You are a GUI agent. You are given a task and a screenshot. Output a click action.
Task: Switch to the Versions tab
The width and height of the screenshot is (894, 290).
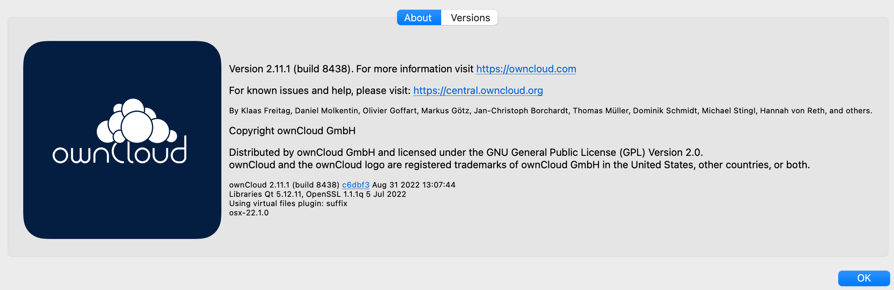(x=469, y=17)
